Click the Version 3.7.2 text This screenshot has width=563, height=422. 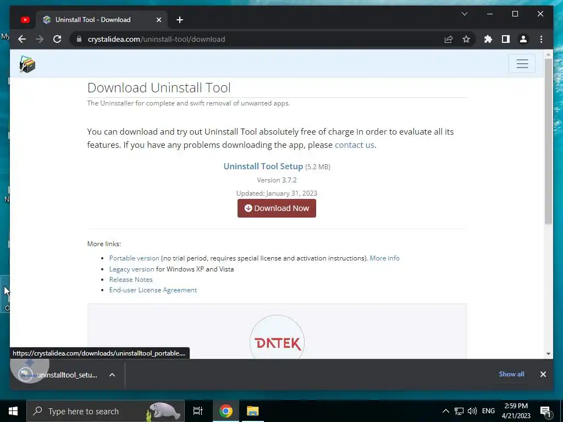(x=277, y=180)
